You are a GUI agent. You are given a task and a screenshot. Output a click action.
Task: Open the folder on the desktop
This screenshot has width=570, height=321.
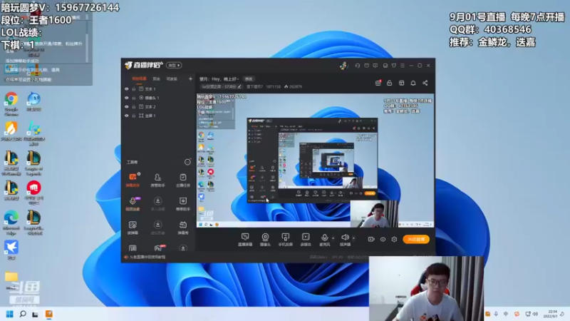point(11,280)
